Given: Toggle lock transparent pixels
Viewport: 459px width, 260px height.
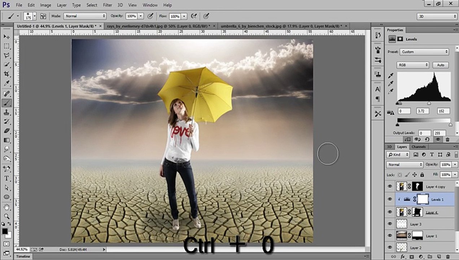Looking at the screenshot, I should (400, 175).
